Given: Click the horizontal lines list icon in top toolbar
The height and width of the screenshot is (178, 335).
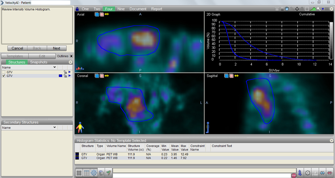Looking at the screenshot, I should coord(327,9).
